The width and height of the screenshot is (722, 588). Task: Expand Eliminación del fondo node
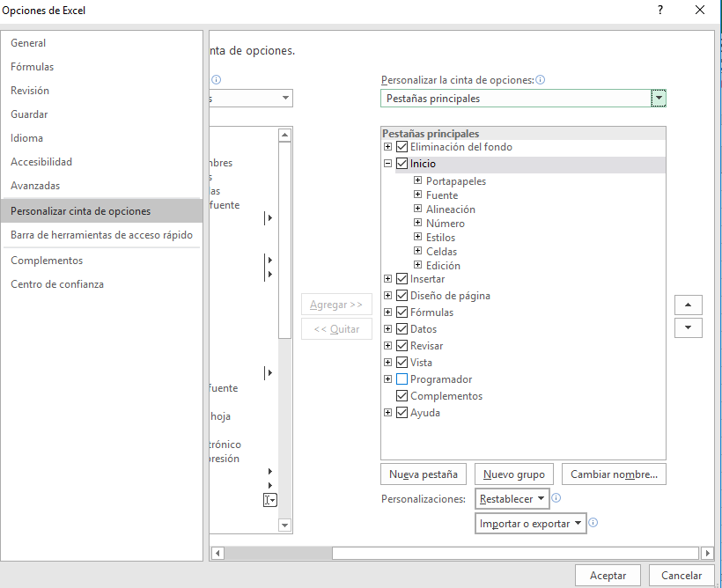tap(387, 147)
